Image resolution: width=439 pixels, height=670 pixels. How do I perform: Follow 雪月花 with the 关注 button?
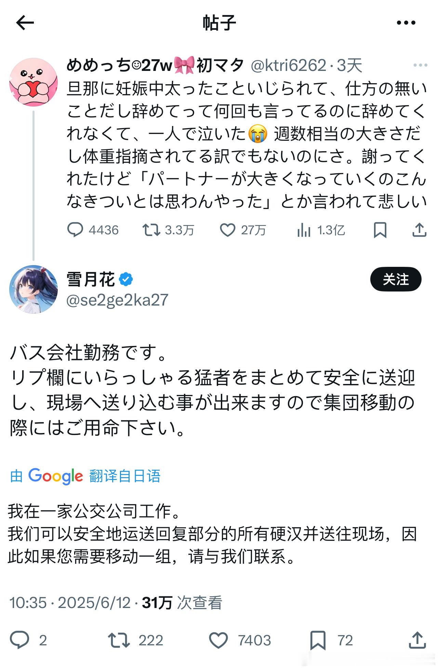point(396,279)
